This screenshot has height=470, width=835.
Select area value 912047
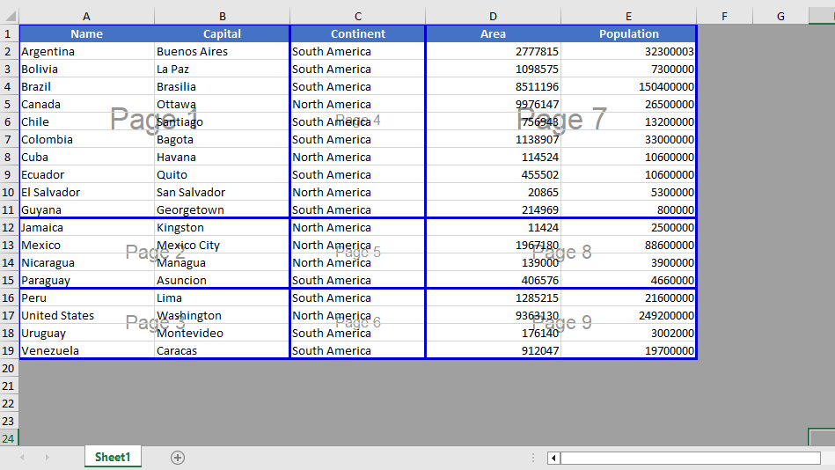tap(493, 350)
